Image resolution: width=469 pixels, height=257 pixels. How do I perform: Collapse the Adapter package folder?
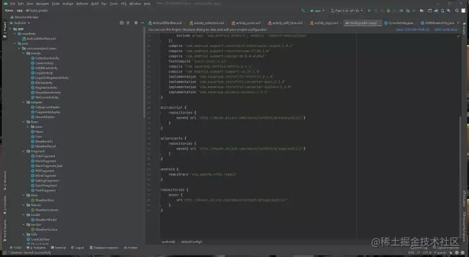pyautogui.click(x=23, y=102)
